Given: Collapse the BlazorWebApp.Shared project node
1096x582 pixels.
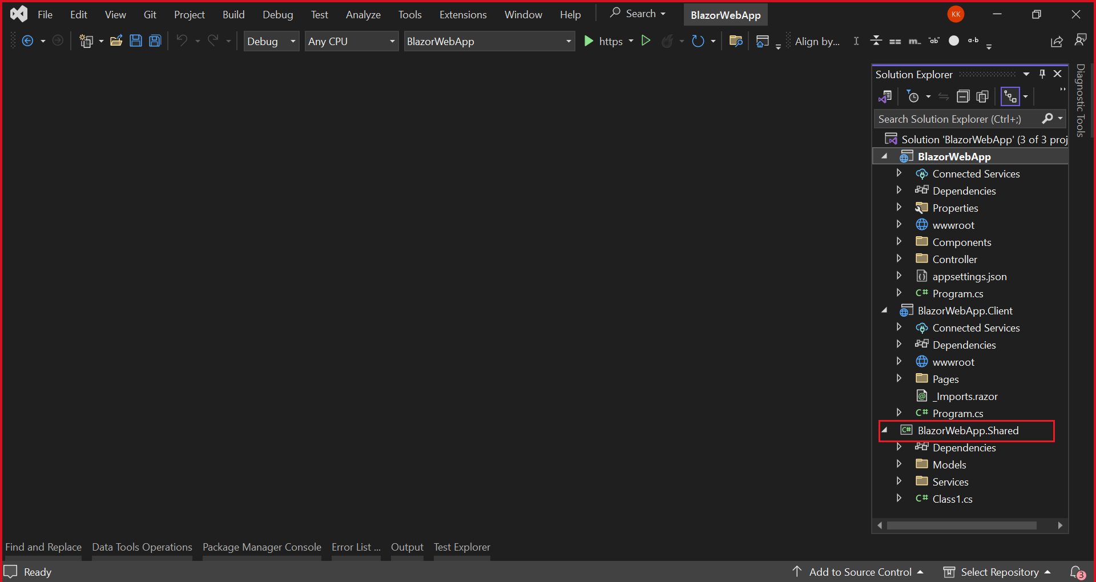Looking at the screenshot, I should 884,430.
